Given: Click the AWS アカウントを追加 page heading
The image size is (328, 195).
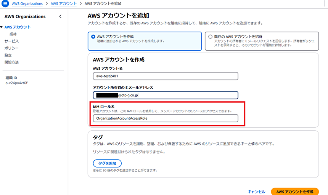Looking at the screenshot, I should (x=118, y=16).
